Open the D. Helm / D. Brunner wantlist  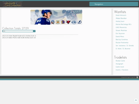click(123, 49)
